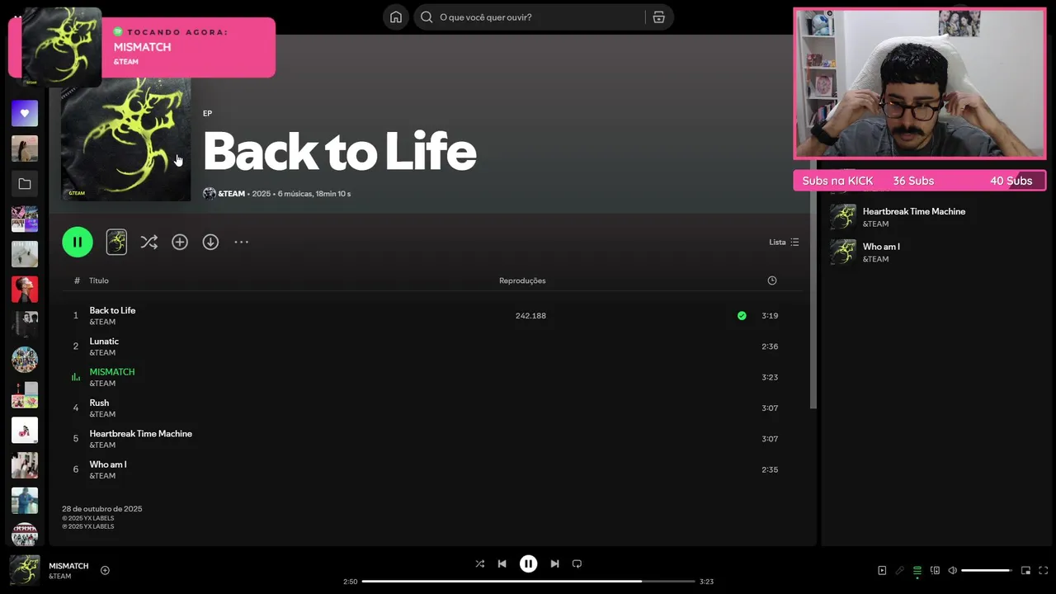1056x594 pixels.
Task: Select Heartbreak Time Machine in the queue panel
Action: (914, 211)
